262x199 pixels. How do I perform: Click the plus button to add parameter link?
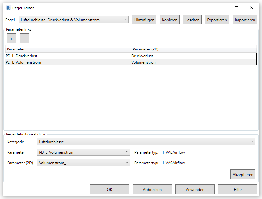[11, 38]
